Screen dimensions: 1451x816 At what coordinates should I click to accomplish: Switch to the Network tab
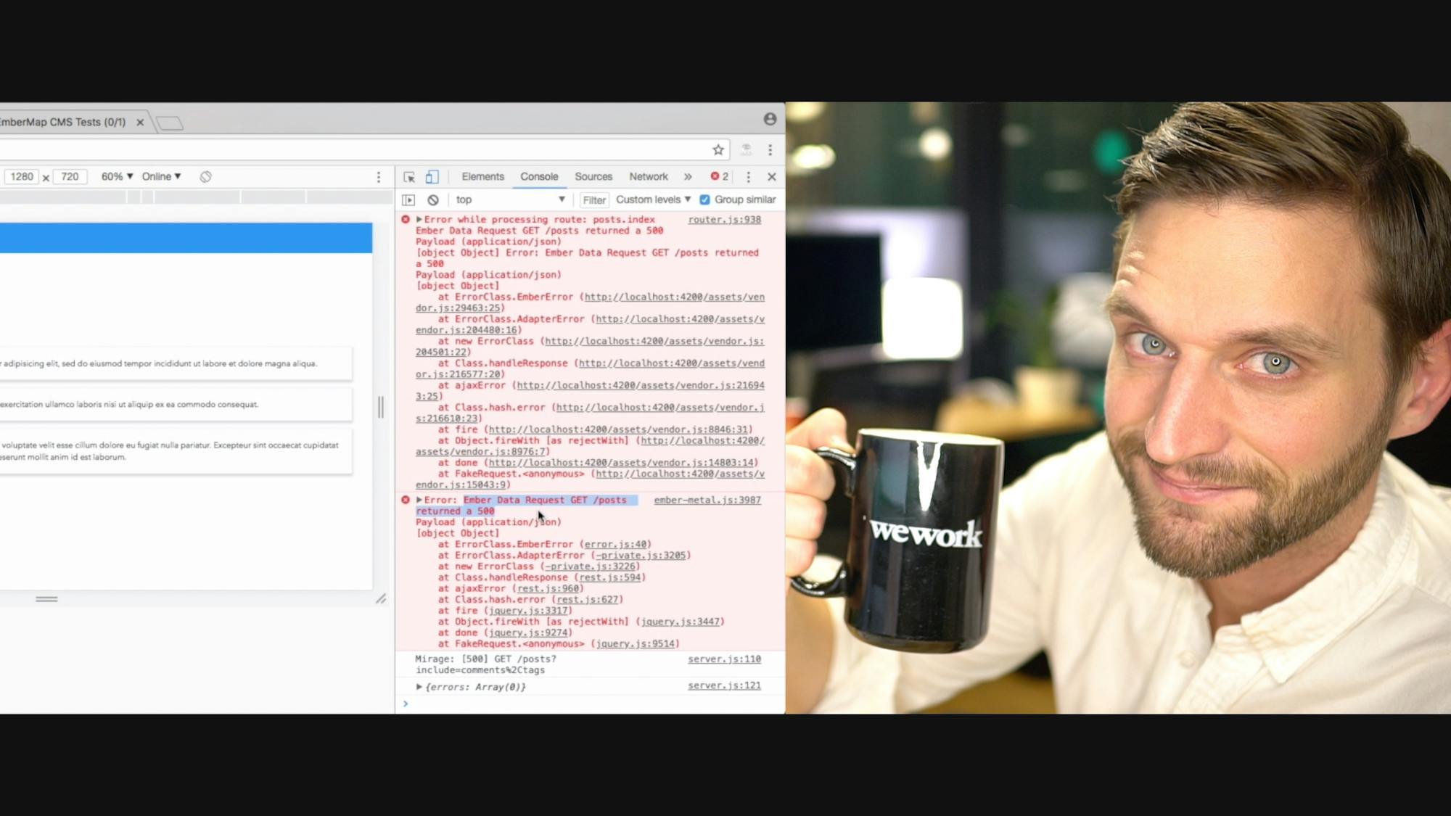point(648,176)
